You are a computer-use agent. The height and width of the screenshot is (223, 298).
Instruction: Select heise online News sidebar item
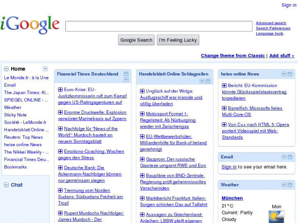coord(23,144)
